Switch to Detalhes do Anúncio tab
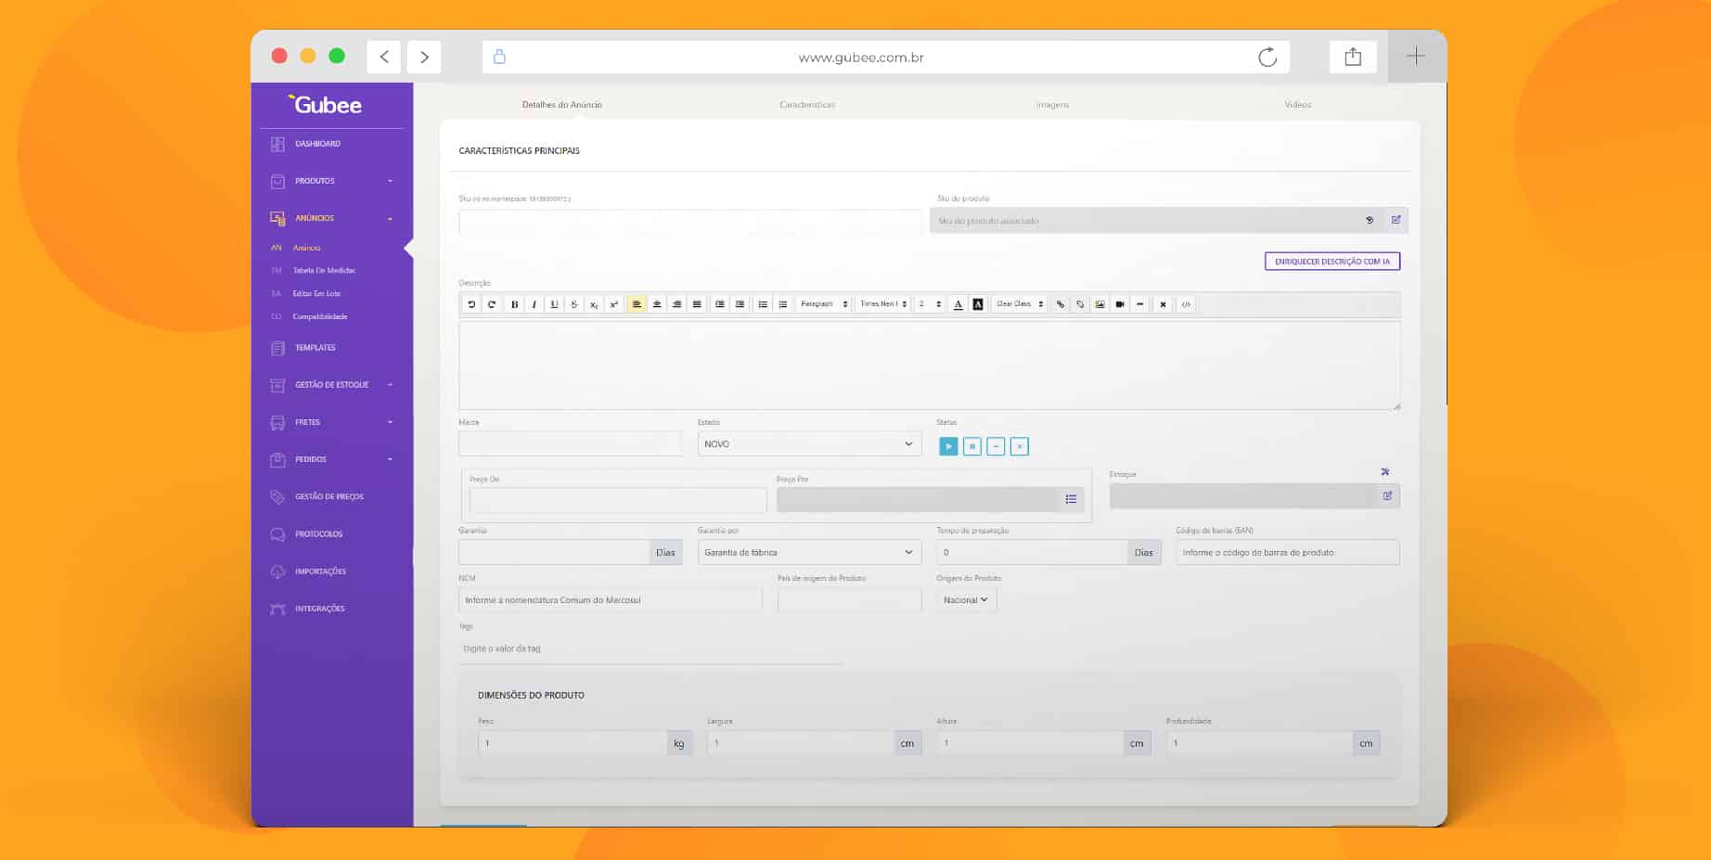The width and height of the screenshot is (1711, 860). click(x=562, y=105)
